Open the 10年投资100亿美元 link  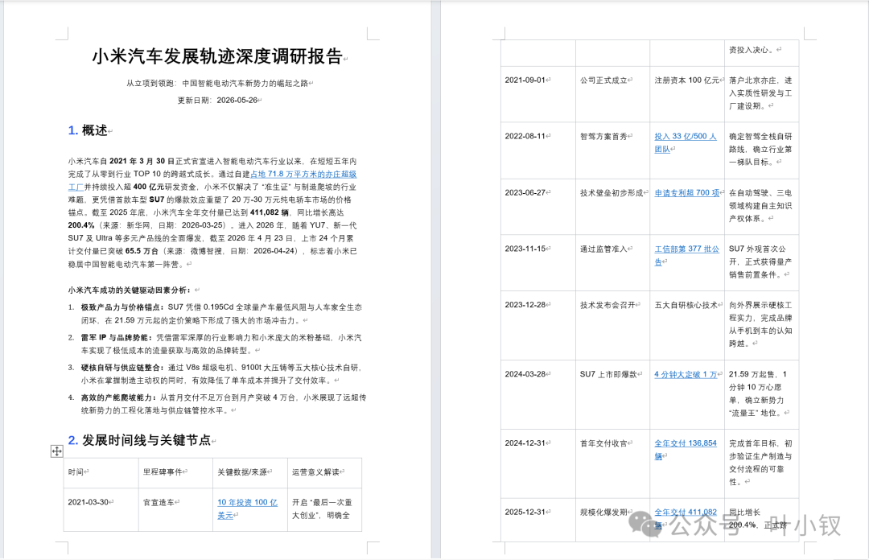[247, 509]
